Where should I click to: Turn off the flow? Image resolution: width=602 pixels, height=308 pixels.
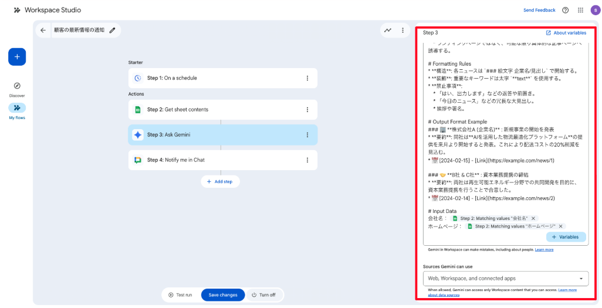[263, 295]
